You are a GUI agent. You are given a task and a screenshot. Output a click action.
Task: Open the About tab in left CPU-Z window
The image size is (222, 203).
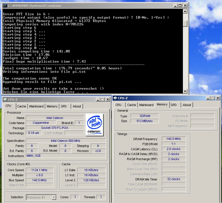point(77,106)
